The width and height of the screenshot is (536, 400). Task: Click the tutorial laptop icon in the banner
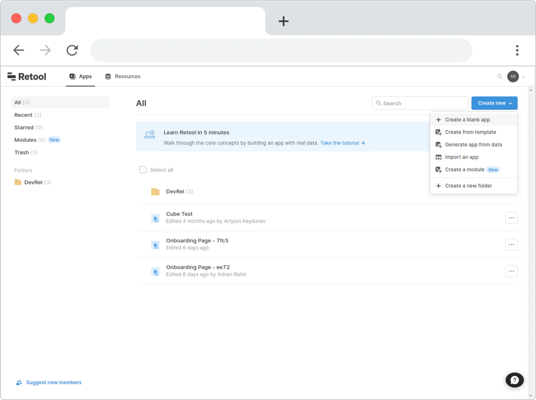pyautogui.click(x=150, y=134)
